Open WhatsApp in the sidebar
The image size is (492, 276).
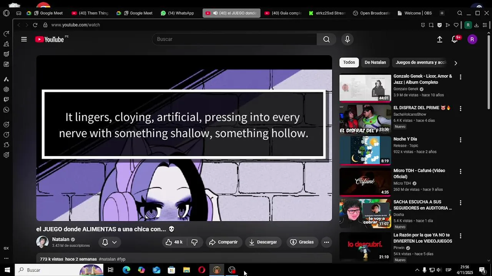coord(6,110)
